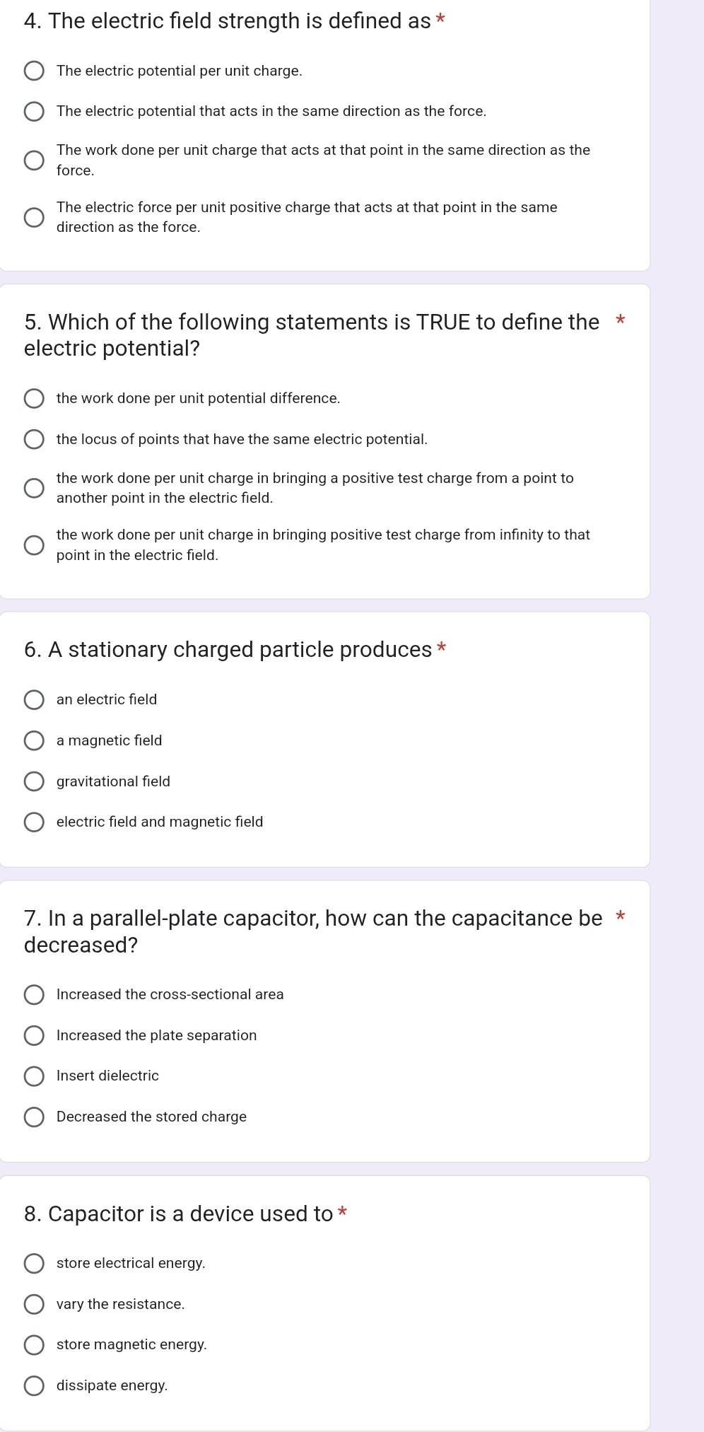The width and height of the screenshot is (704, 1432).
Task: Select "gravitational field" option
Action: [x=34, y=781]
